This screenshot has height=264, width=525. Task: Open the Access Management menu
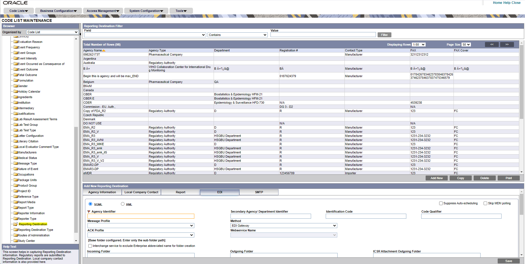(103, 11)
